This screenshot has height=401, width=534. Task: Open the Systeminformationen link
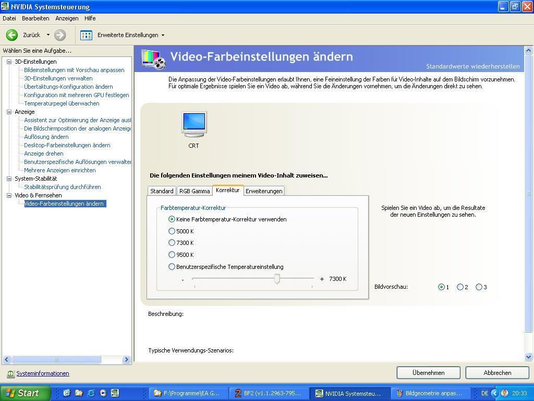[43, 373]
